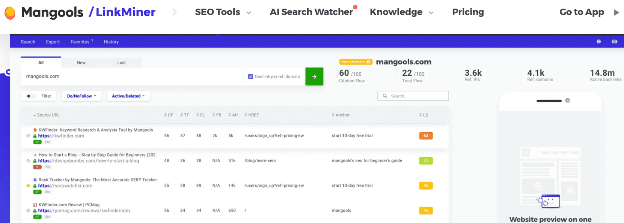The image size is (624, 223).
Task: Click the lock icon beside pcmag.com URL
Action: click(35, 211)
